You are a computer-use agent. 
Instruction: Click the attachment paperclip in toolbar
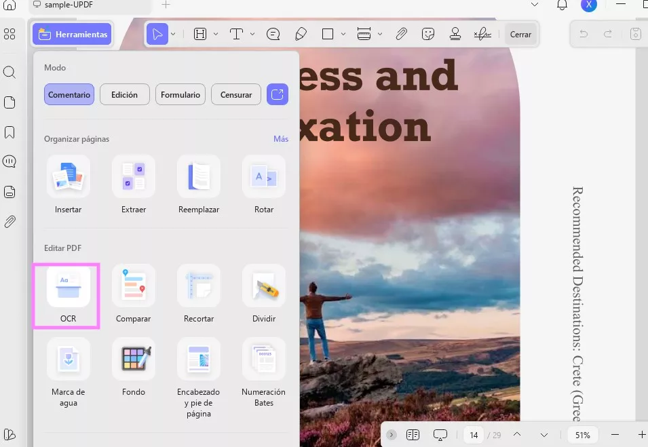(401, 34)
